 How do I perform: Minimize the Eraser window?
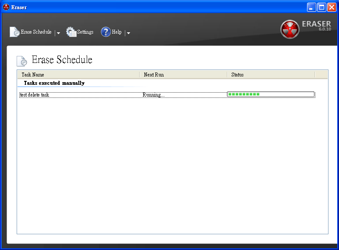coord(311,7)
